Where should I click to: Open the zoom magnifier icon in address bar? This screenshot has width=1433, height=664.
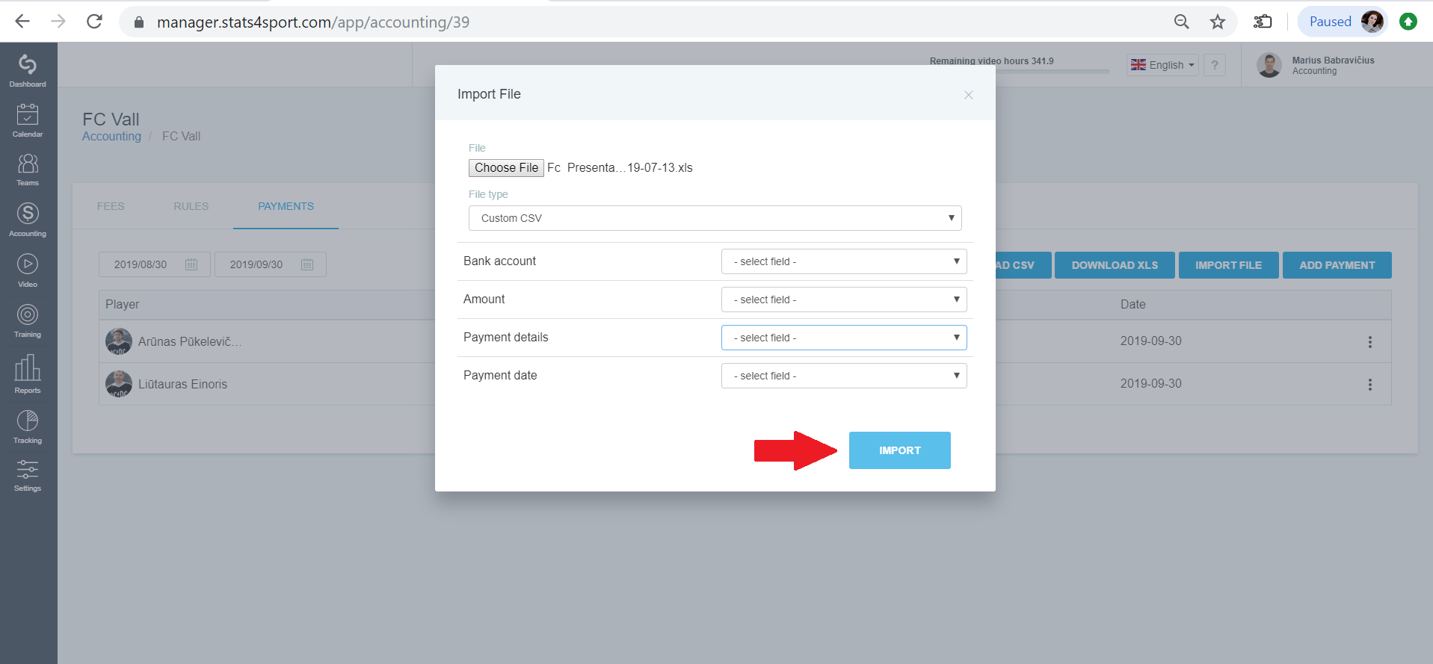point(1182,22)
